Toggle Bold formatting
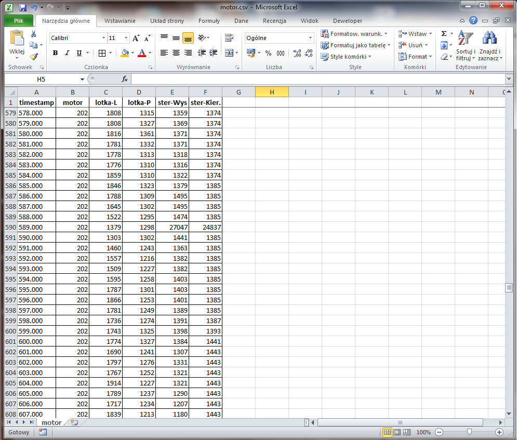Screen dimensions: 517x440 tap(55, 53)
